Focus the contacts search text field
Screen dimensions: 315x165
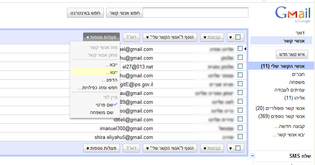coord(196,13)
